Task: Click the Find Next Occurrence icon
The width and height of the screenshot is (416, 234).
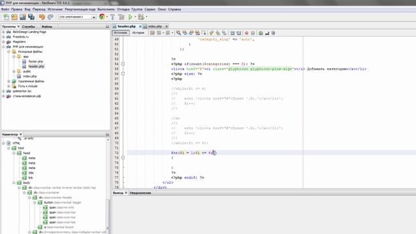Action: click(x=191, y=33)
